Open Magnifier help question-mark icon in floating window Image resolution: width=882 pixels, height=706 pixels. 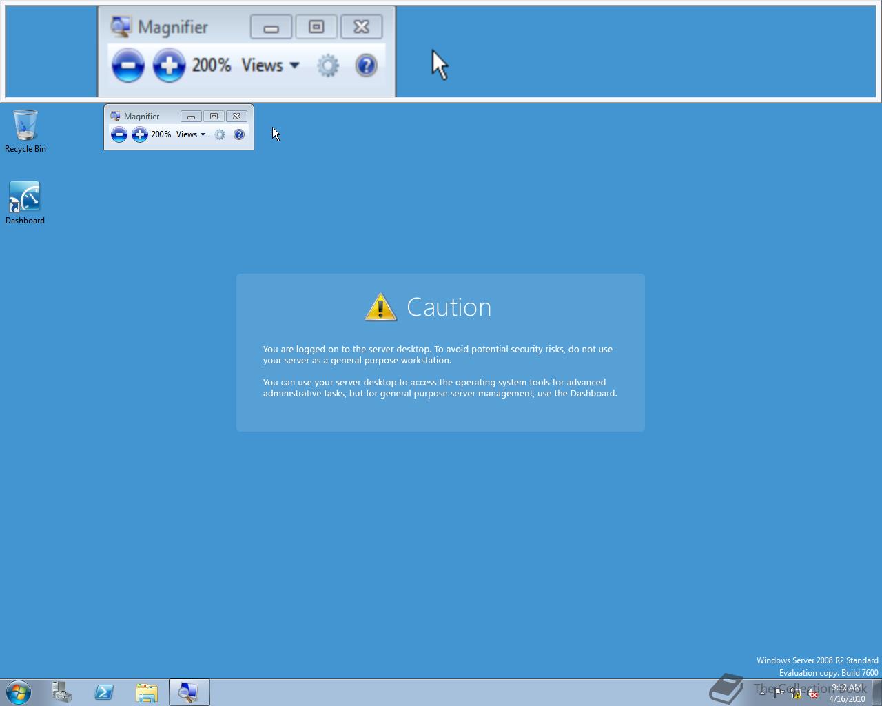click(x=239, y=134)
